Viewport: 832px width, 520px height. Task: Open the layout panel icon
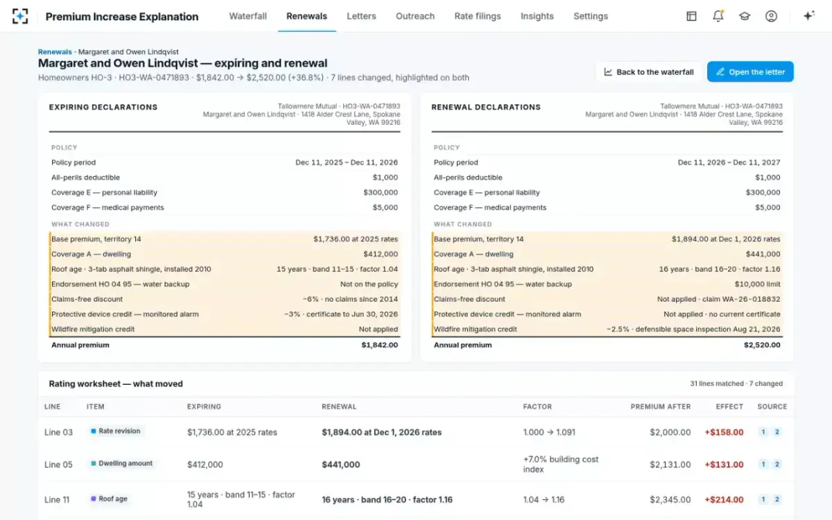691,16
